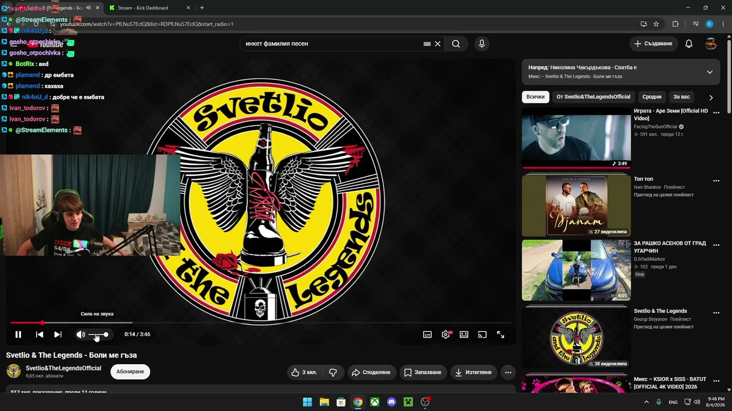Launch Minecraft from the taskbar
The height and width of the screenshot is (411, 732).
pyautogui.click(x=408, y=402)
